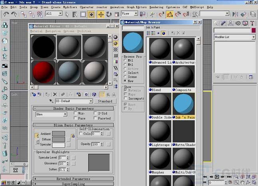Expand the SuperSampling rollout
The width and height of the screenshot is (258, 186).
pyautogui.click(x=73, y=184)
